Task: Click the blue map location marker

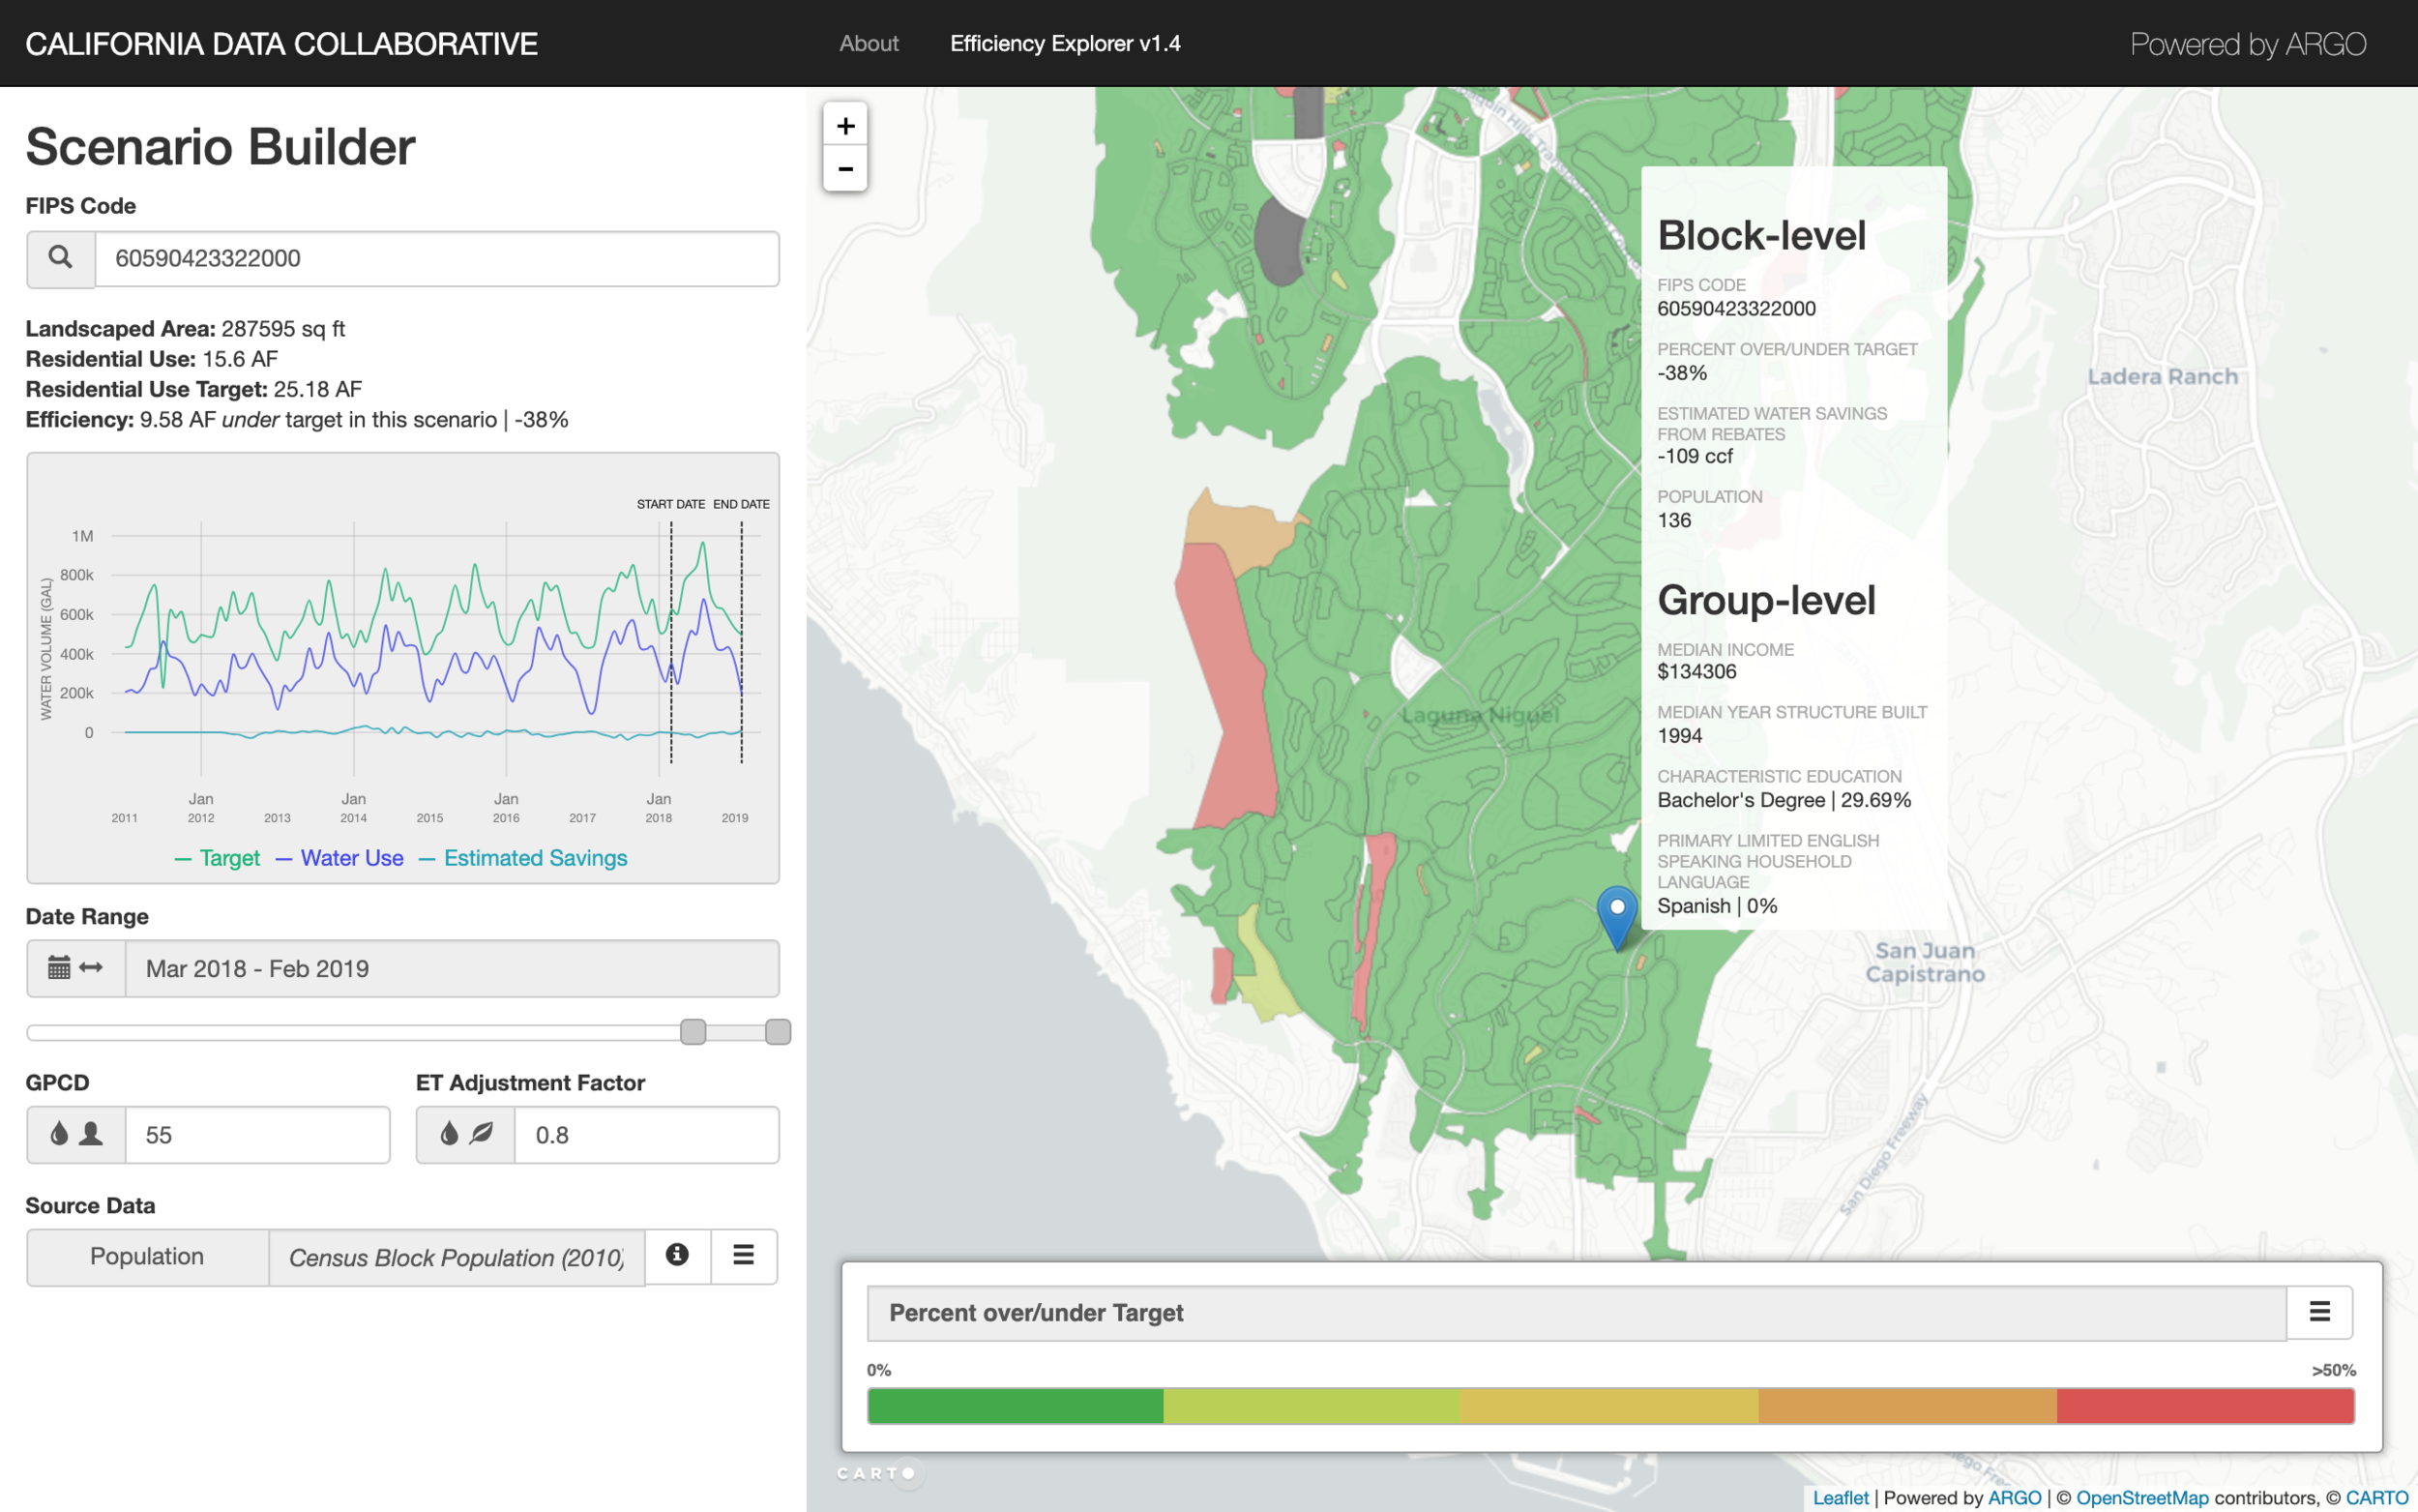Action: click(x=1616, y=913)
